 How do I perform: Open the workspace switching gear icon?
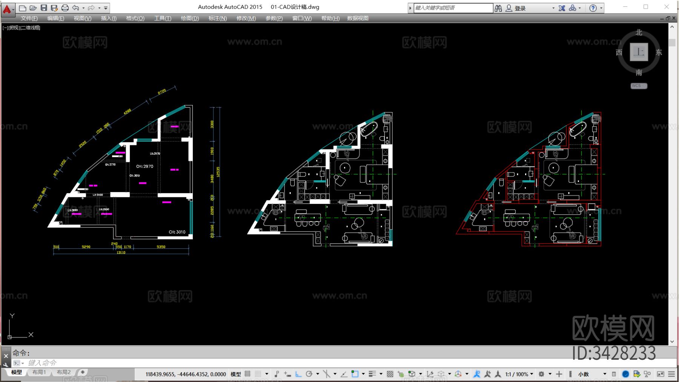(x=541, y=374)
